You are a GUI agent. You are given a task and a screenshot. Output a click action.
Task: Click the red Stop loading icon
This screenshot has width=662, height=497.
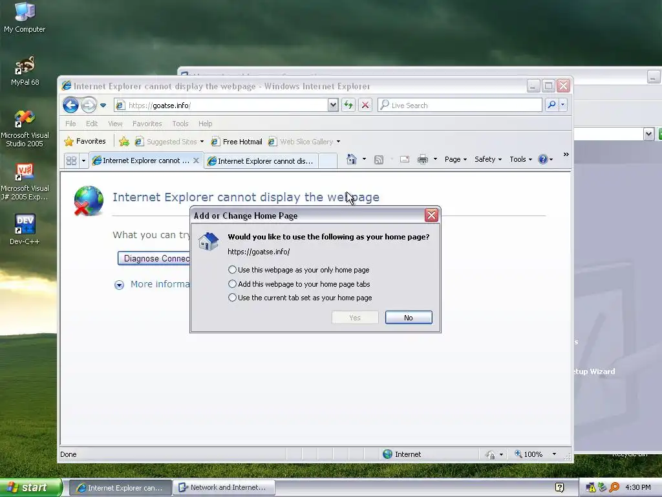pyautogui.click(x=365, y=105)
